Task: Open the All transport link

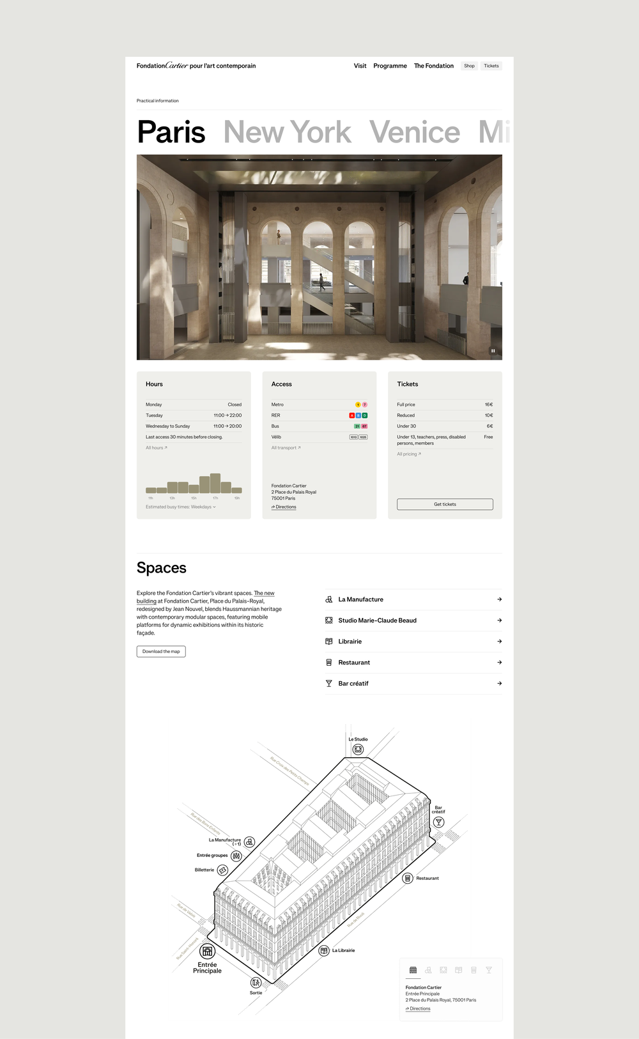Action: point(285,448)
